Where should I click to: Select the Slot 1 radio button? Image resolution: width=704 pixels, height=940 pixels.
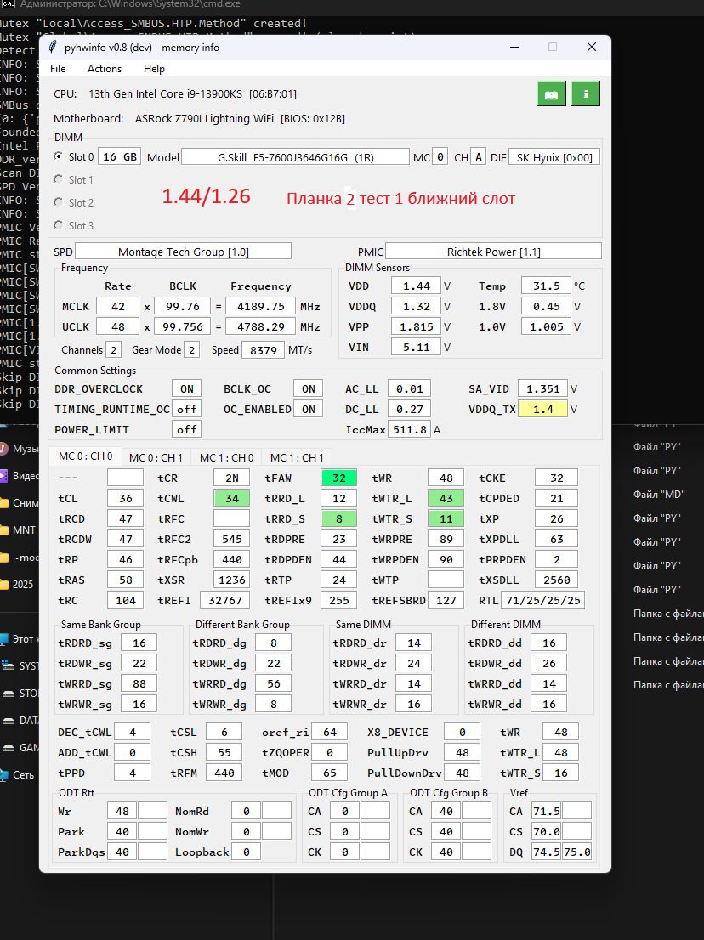(x=58, y=179)
